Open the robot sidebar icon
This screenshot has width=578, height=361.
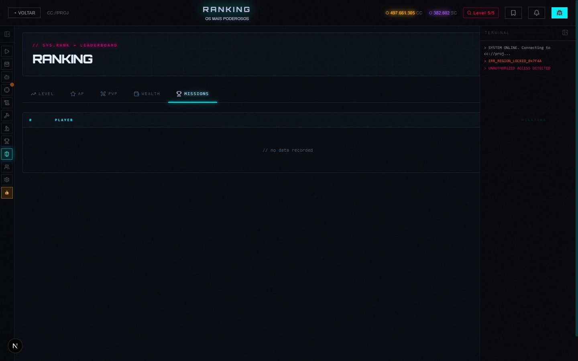[7, 77]
